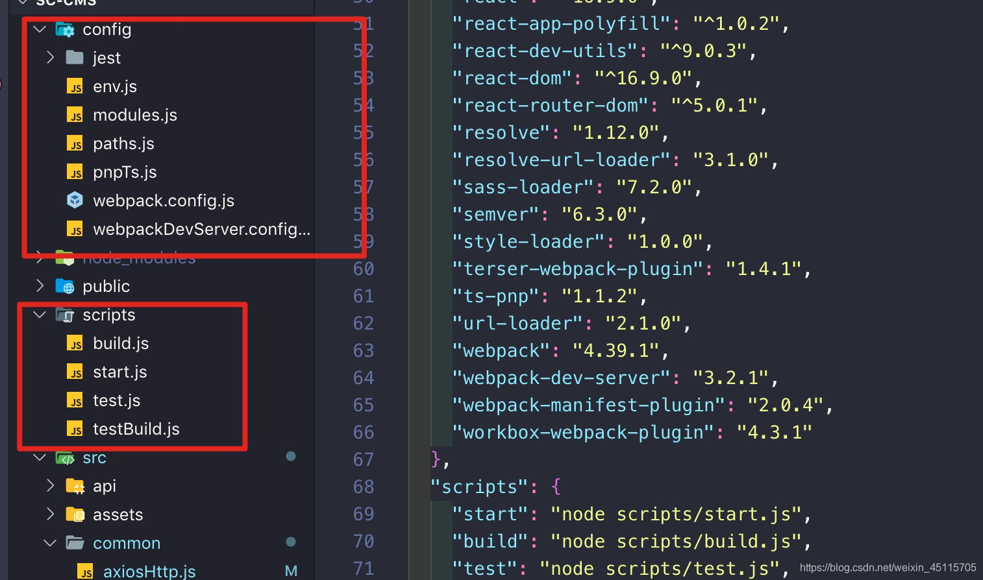Open build.js in scripts folder

[x=121, y=344]
